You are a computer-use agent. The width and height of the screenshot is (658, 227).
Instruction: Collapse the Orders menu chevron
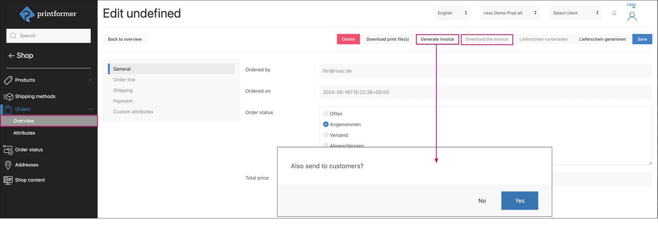tap(90, 109)
